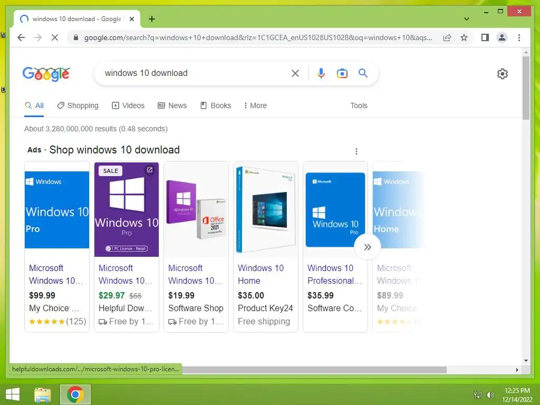Close the windows 10 download tab
The height and width of the screenshot is (405, 540).
(131, 19)
